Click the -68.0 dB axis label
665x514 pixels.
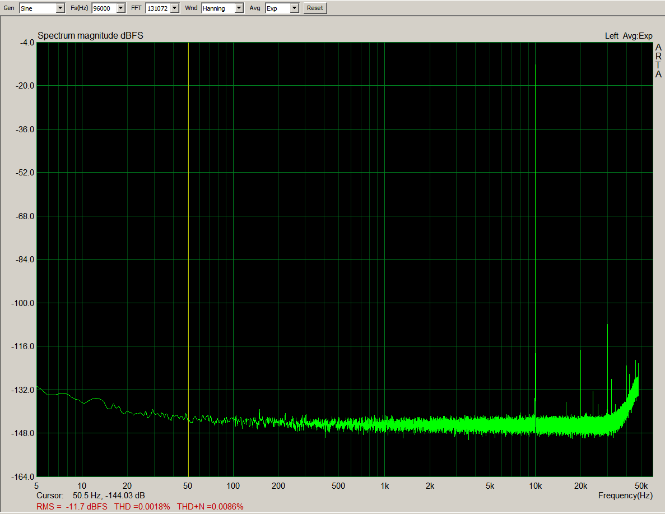(x=25, y=216)
